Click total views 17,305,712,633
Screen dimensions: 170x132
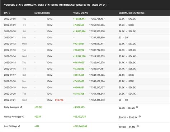tap(97, 50)
